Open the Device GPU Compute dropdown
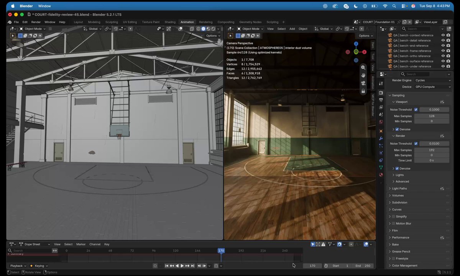 pos(433,87)
